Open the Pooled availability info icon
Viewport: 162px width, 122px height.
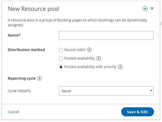[x=99, y=58]
